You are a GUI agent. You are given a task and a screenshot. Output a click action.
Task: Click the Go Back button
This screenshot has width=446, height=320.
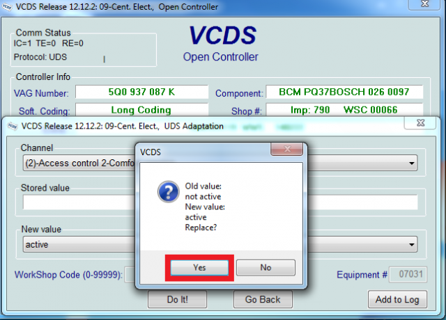pos(263,299)
